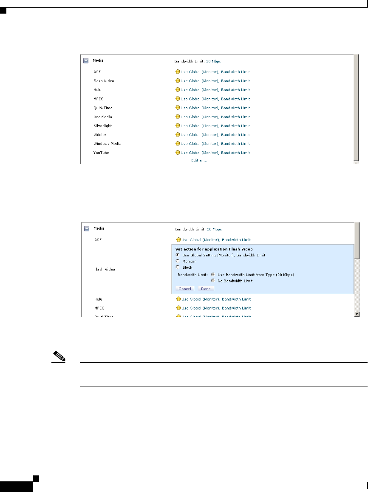Viewport: 368px width, 492px height.
Task: Click the YouTube application label
Action: point(101,153)
